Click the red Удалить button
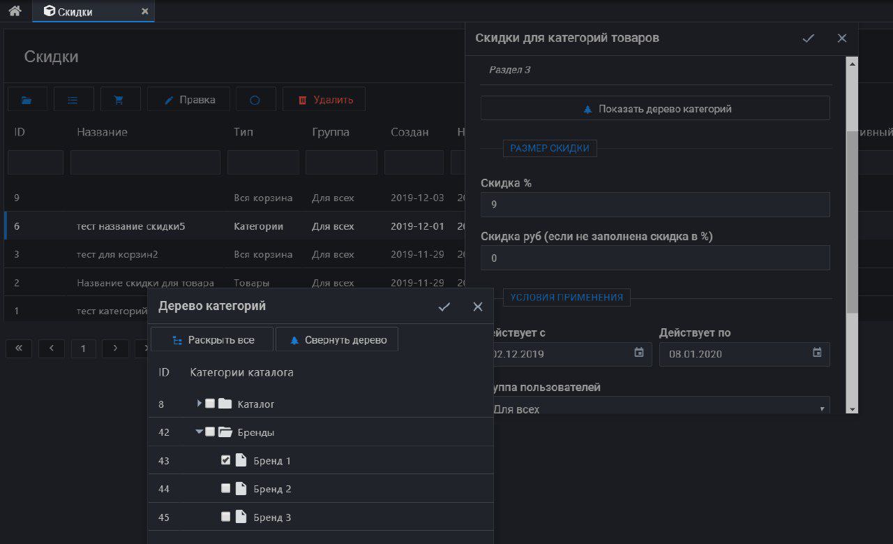This screenshot has height=544, width=893. pos(324,99)
